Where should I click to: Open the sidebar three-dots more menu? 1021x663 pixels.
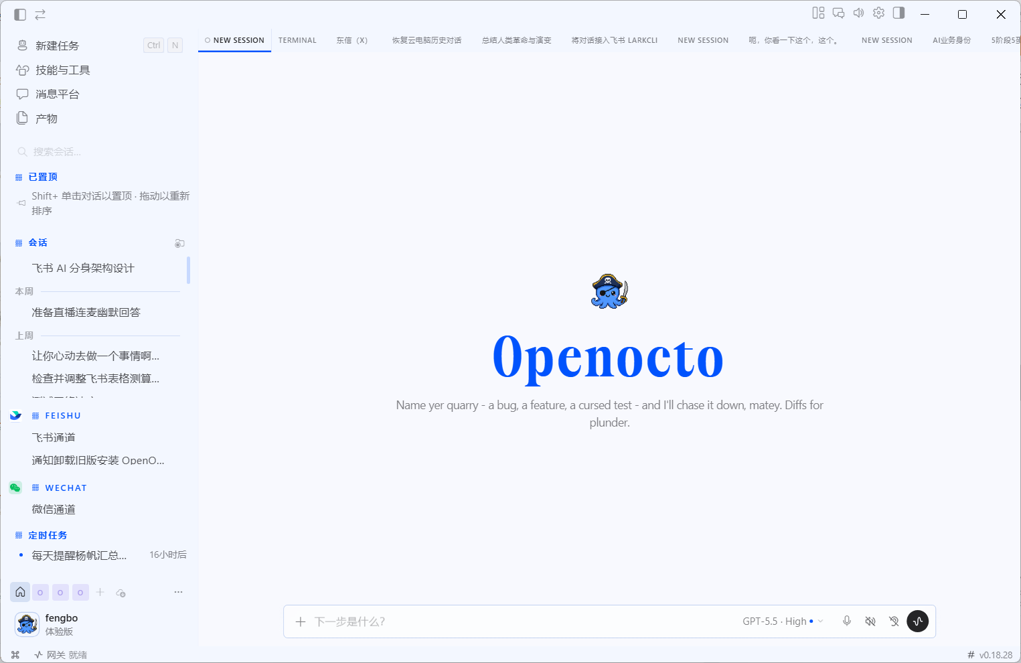[x=178, y=592]
